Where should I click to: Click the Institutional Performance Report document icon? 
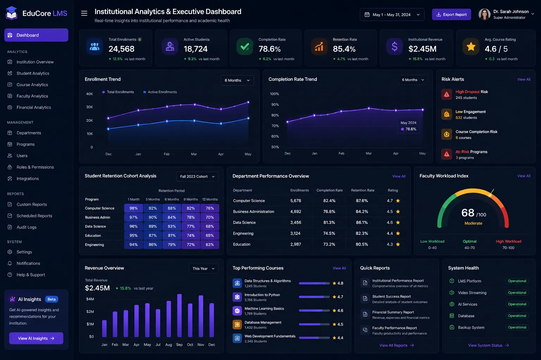point(365,283)
